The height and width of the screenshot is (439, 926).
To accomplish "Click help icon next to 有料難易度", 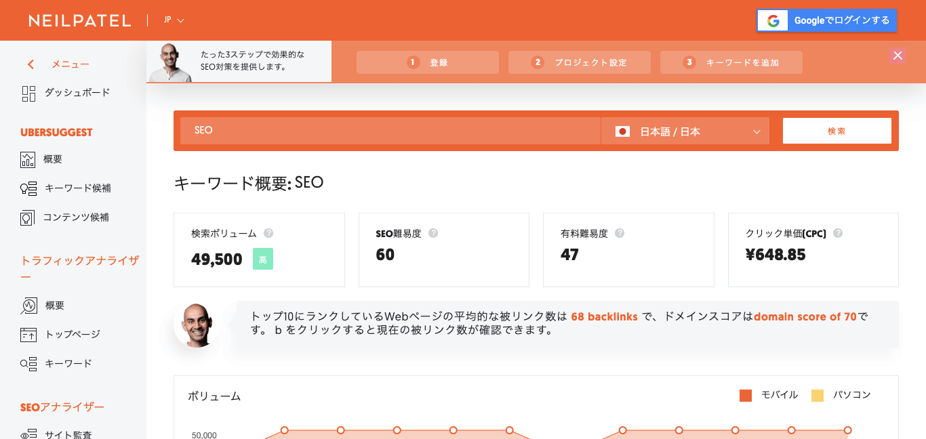I will [620, 233].
